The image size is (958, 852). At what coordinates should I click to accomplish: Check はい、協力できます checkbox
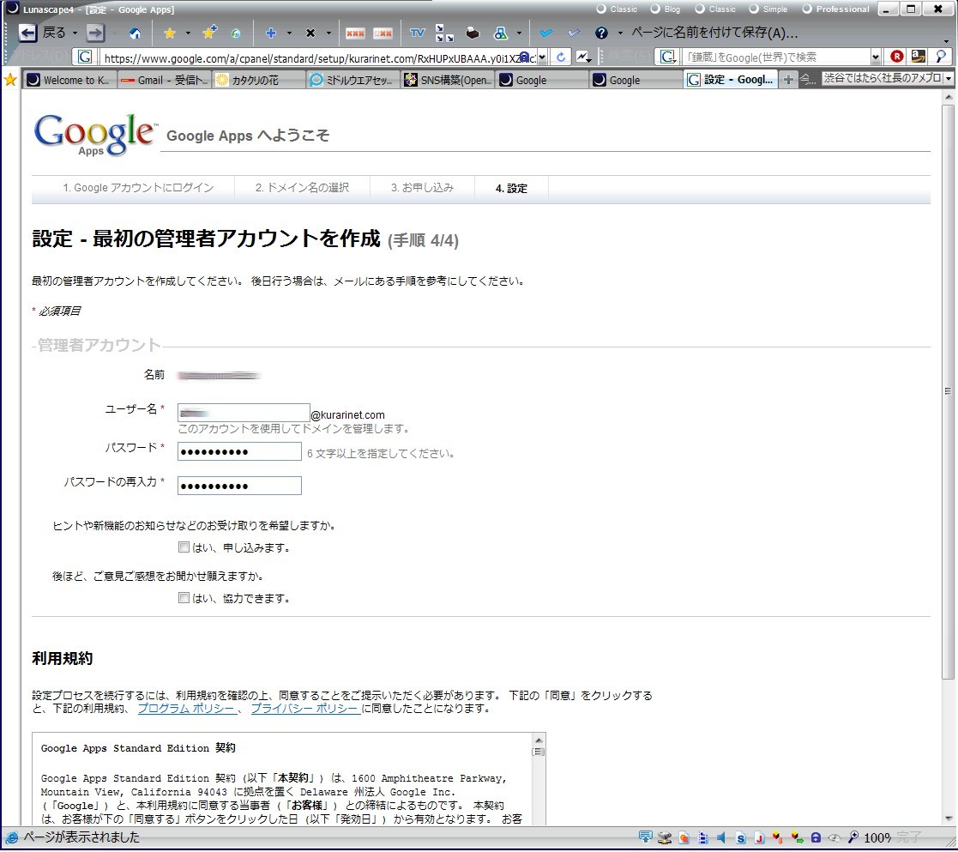tap(184, 598)
